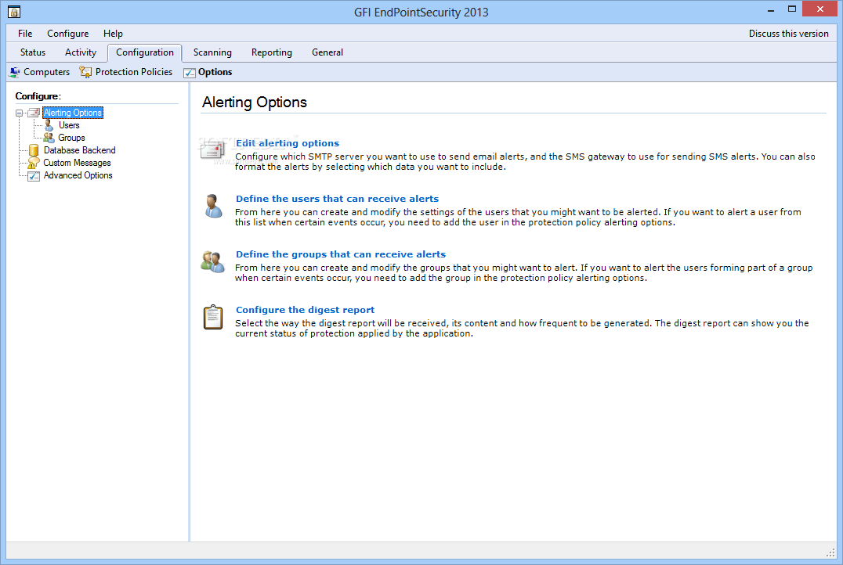Select the Configuration tab
This screenshot has height=565, width=843.
click(145, 52)
